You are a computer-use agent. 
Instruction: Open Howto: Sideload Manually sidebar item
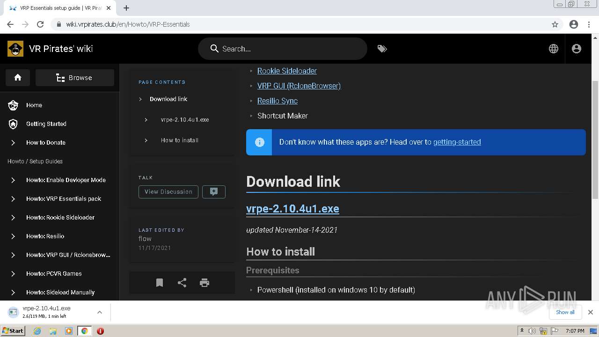coord(60,293)
